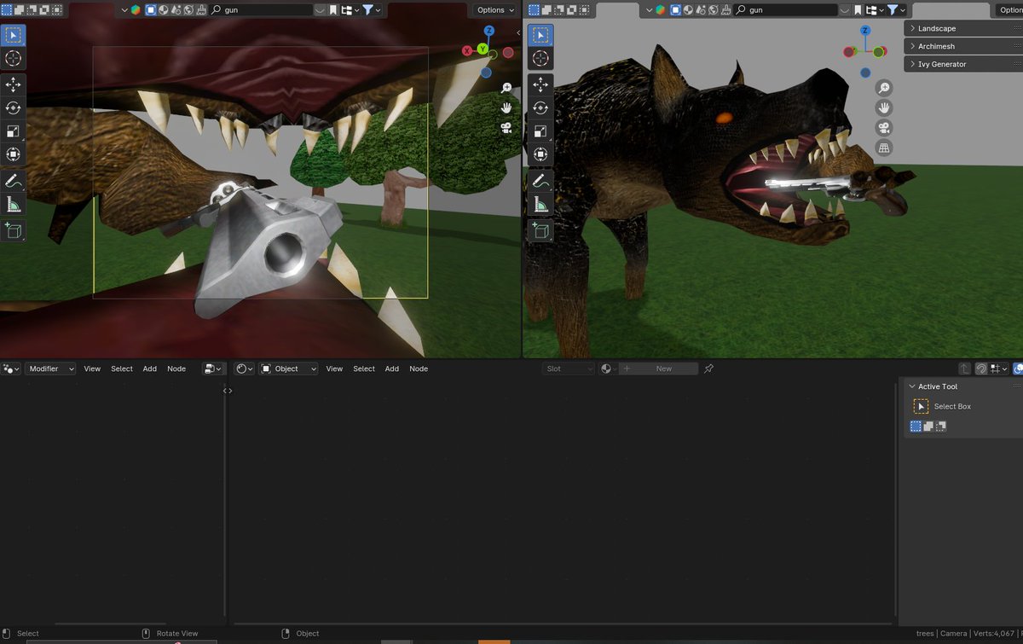Switch perspective/orthographic grid icon in right viewport

pyautogui.click(x=884, y=148)
